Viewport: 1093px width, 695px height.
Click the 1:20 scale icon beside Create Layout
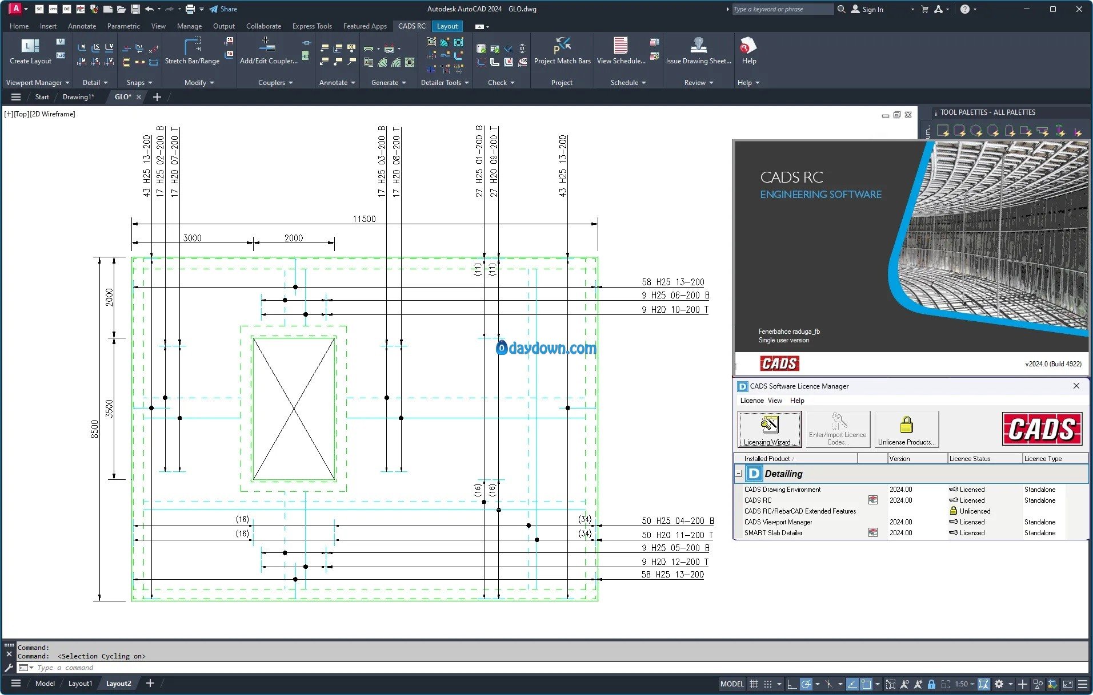click(x=61, y=55)
